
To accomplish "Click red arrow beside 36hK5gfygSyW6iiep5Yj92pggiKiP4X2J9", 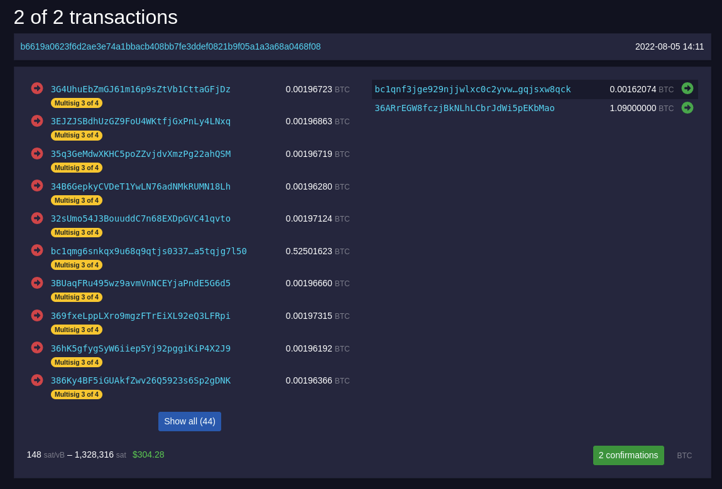I will tap(37, 347).
